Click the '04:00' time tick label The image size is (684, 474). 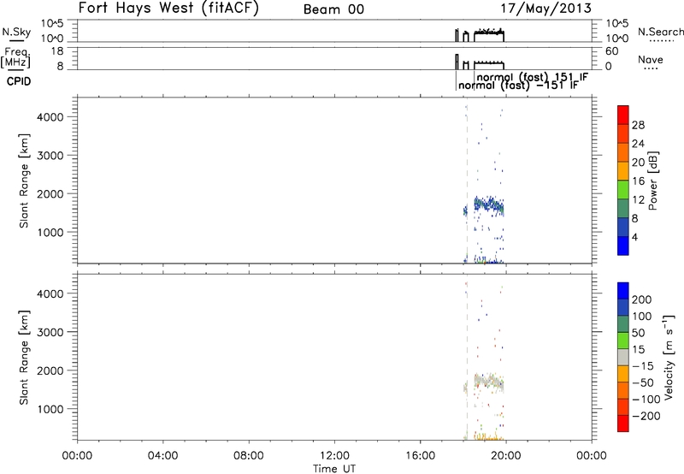click(162, 456)
